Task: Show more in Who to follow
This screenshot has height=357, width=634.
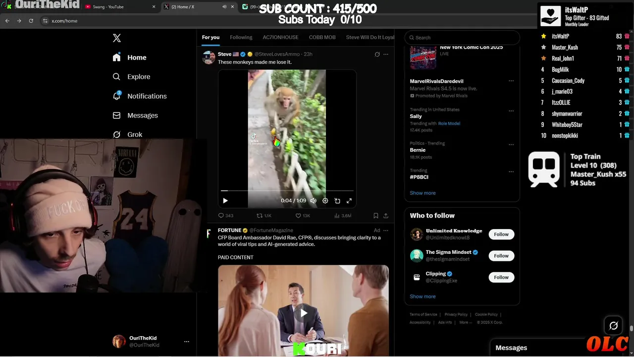Action: 423,297
